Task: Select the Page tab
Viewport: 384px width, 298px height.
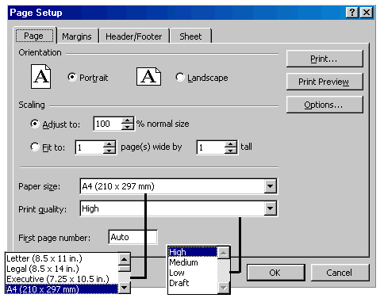Action: [x=34, y=36]
